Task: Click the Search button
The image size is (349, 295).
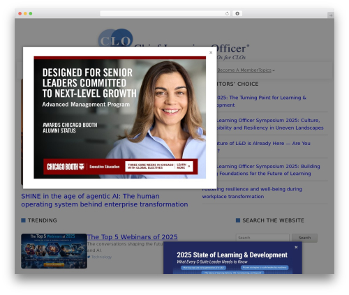Action: coord(304,238)
